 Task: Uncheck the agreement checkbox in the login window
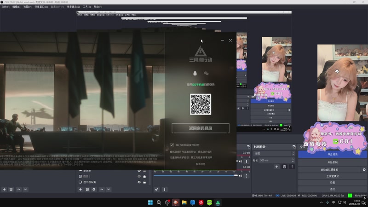click(x=172, y=145)
